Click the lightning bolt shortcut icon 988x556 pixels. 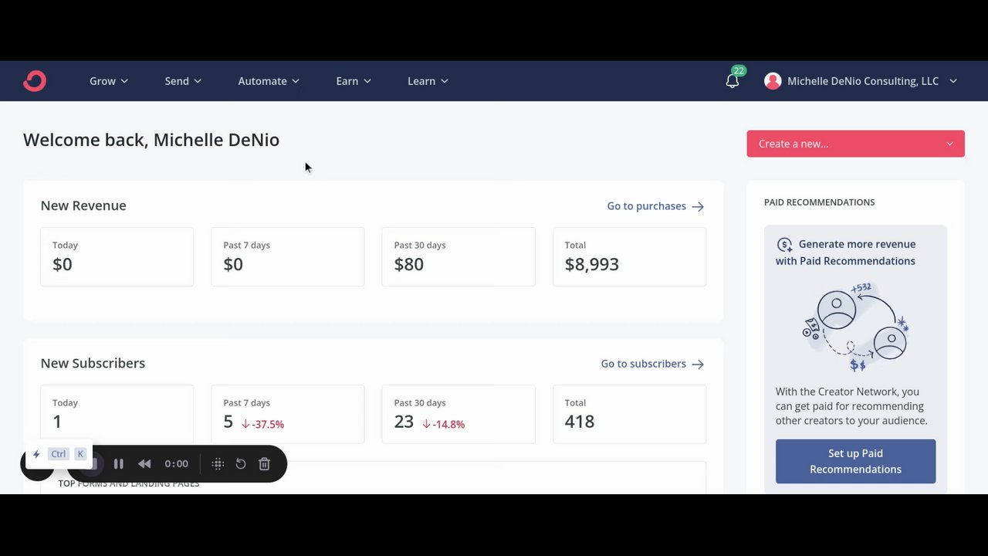coord(36,454)
